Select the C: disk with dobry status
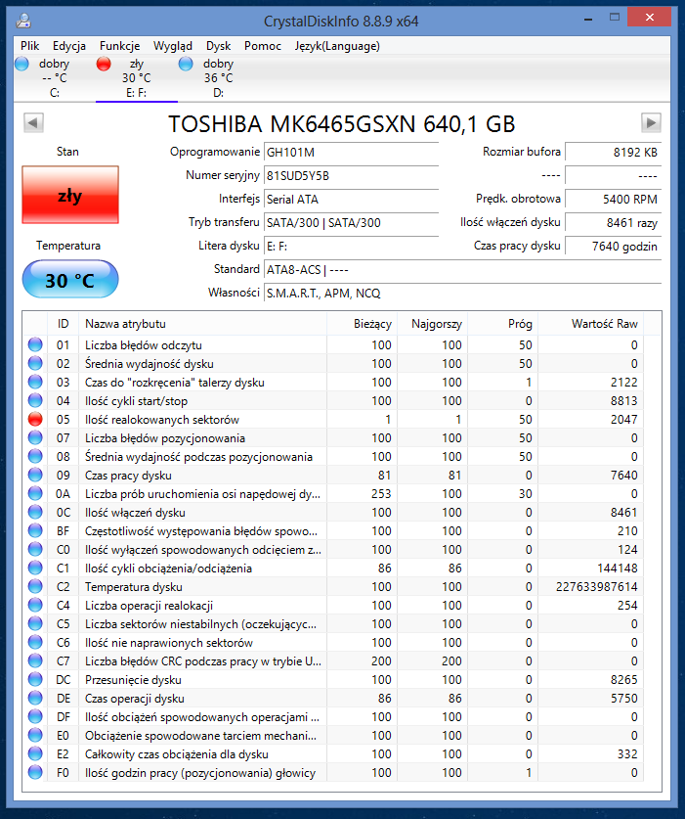The height and width of the screenshot is (819, 685). pos(55,78)
